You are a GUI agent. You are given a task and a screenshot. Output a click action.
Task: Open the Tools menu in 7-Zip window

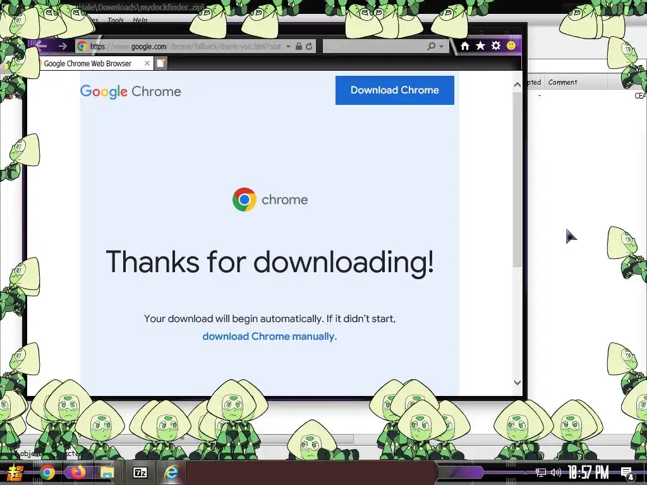116,20
